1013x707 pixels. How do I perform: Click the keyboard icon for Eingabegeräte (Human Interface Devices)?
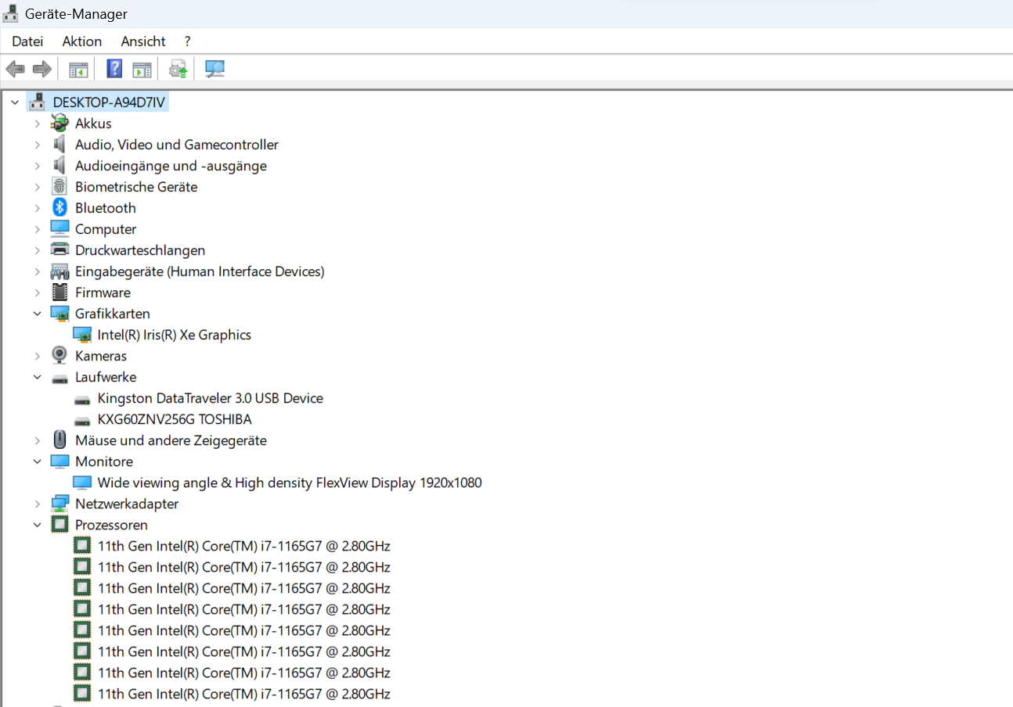(x=59, y=271)
